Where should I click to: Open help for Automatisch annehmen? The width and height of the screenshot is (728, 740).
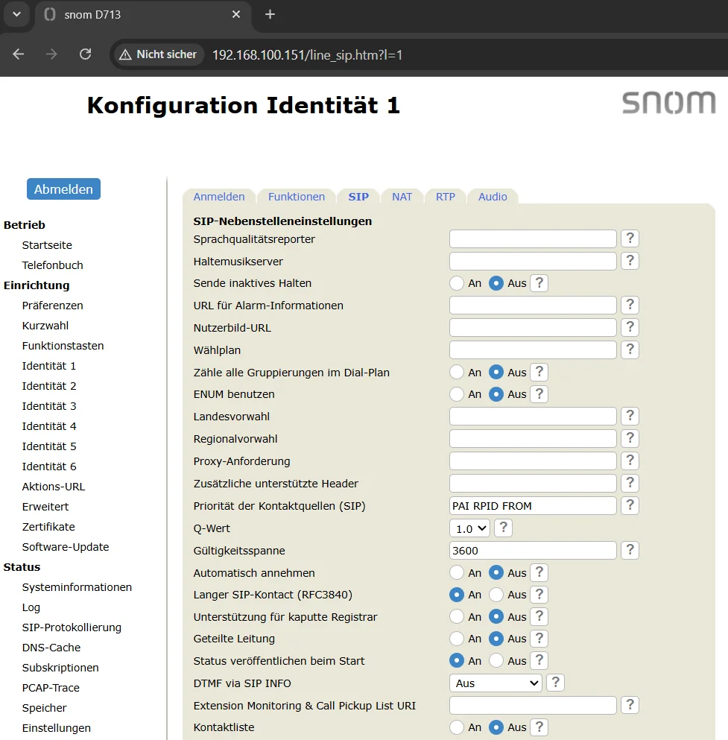click(x=539, y=572)
